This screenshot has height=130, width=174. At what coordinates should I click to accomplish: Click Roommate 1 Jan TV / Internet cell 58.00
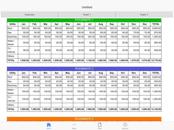pyautogui.click(x=24, y=50)
